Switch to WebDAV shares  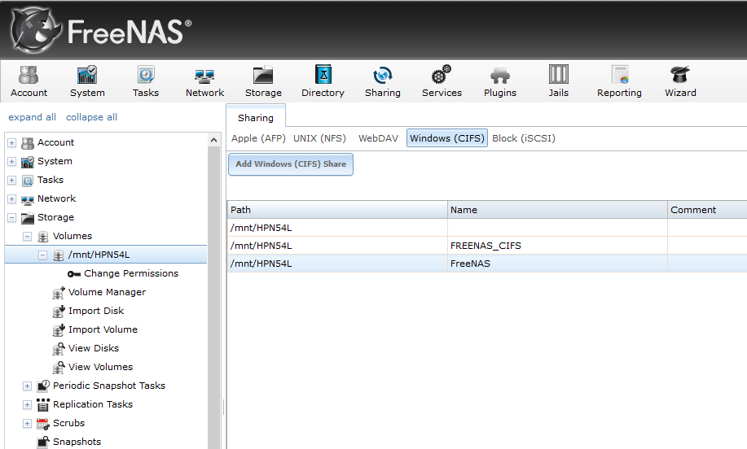click(x=378, y=138)
